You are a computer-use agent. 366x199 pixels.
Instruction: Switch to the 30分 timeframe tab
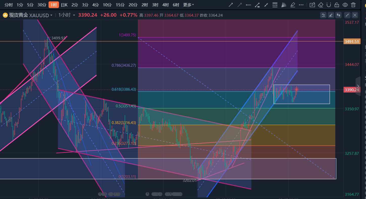click(42, 5)
